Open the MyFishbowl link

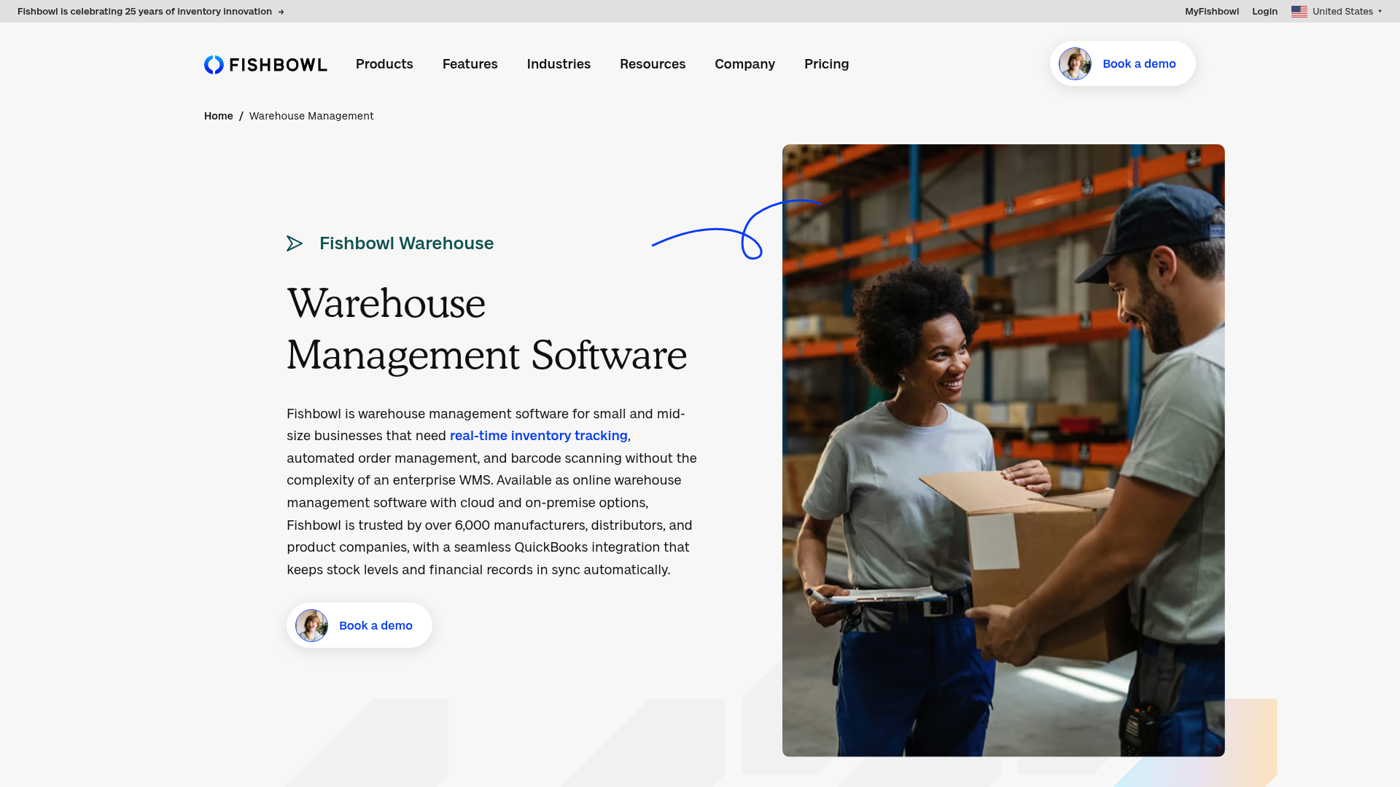point(1211,11)
